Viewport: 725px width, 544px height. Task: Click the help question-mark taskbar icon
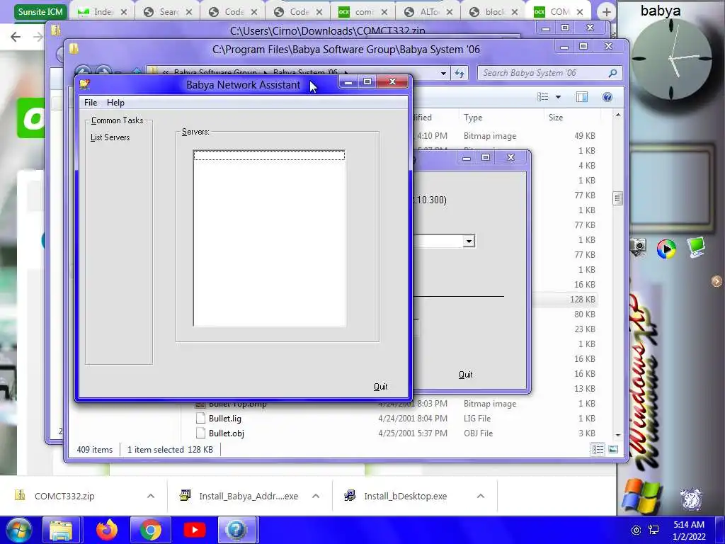point(236,530)
